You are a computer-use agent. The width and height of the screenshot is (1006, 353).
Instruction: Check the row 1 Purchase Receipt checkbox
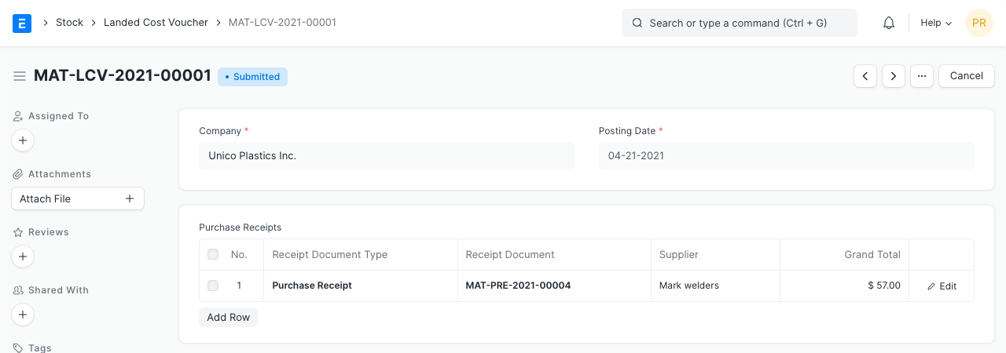213,286
